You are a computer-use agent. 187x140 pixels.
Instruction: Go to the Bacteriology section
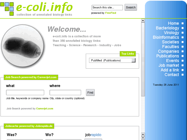[x=167, y=28]
